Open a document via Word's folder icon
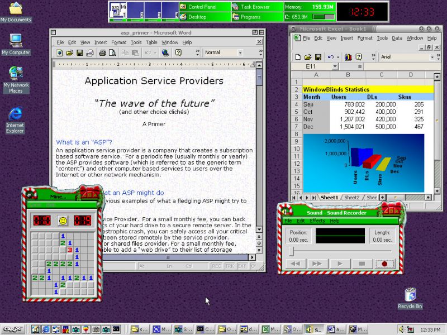This screenshot has width=447, height=335. pos(69,52)
